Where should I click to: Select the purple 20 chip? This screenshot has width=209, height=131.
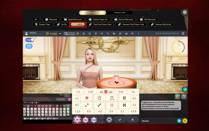[77, 120]
